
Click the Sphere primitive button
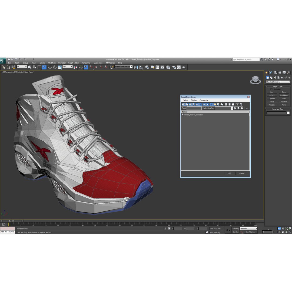(272, 95)
